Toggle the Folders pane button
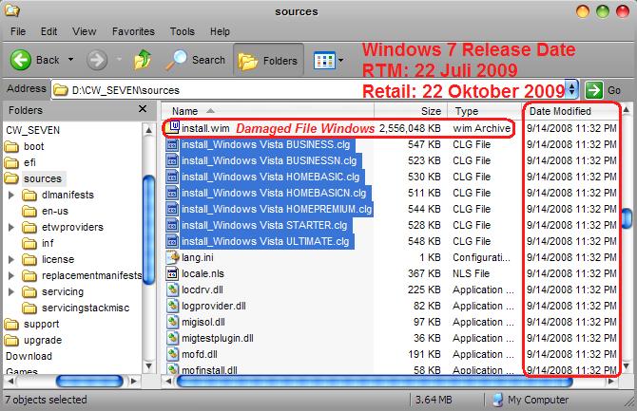Image resolution: width=637 pixels, height=411 pixels. point(268,61)
